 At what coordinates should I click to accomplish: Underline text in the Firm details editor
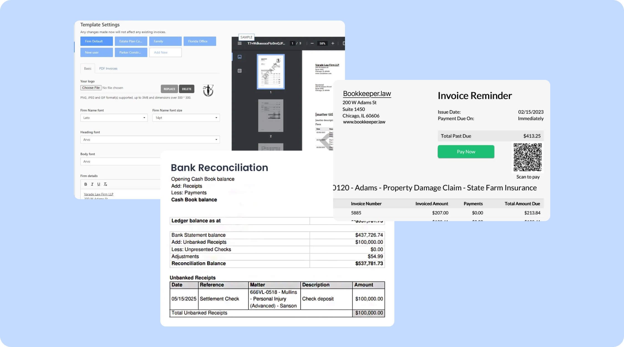[99, 184]
